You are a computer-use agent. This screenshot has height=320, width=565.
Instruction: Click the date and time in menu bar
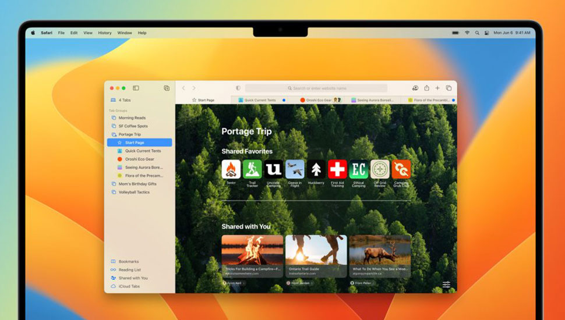pos(511,33)
